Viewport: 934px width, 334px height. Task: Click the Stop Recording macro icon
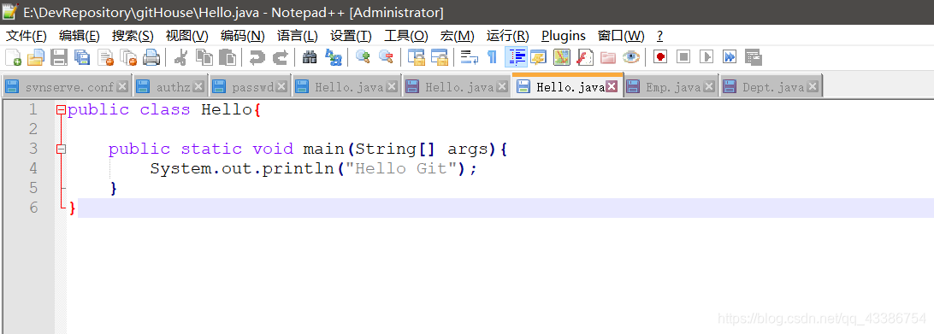click(683, 57)
